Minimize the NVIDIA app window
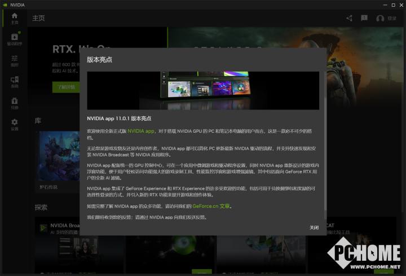406x276 pixels. tap(385, 5)
